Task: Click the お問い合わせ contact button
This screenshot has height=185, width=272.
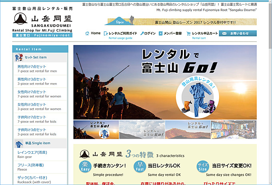Action: [238, 34]
